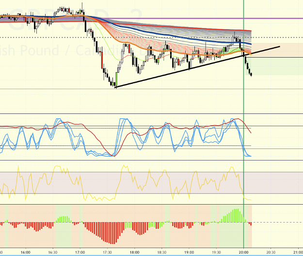Viewport: 303px width, 256px height.
Task: Click the 16:00 time axis label
Action: point(26,252)
